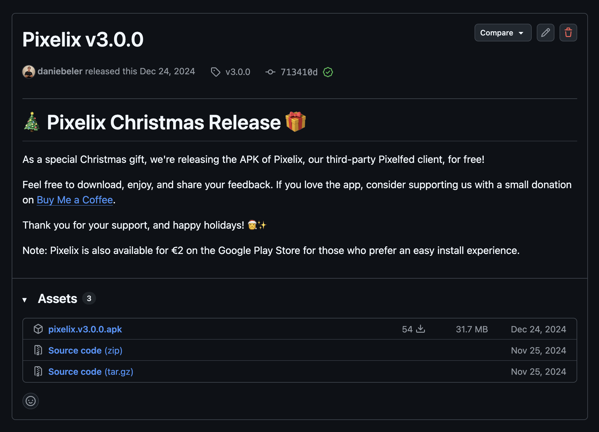Download Source code (tar.gz)
The height and width of the screenshot is (432, 599).
91,372
